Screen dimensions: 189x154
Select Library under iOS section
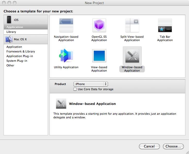[x=11, y=32]
